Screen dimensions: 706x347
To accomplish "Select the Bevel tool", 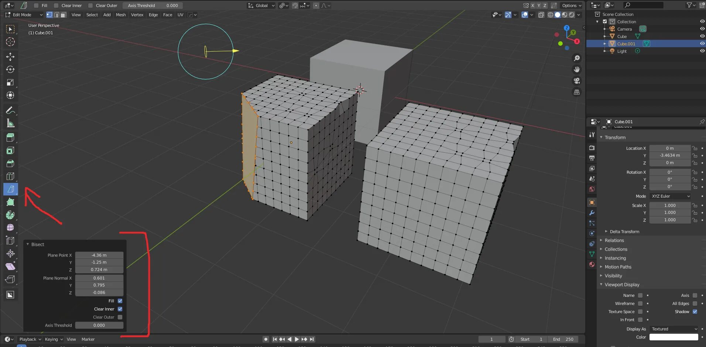I will point(10,163).
